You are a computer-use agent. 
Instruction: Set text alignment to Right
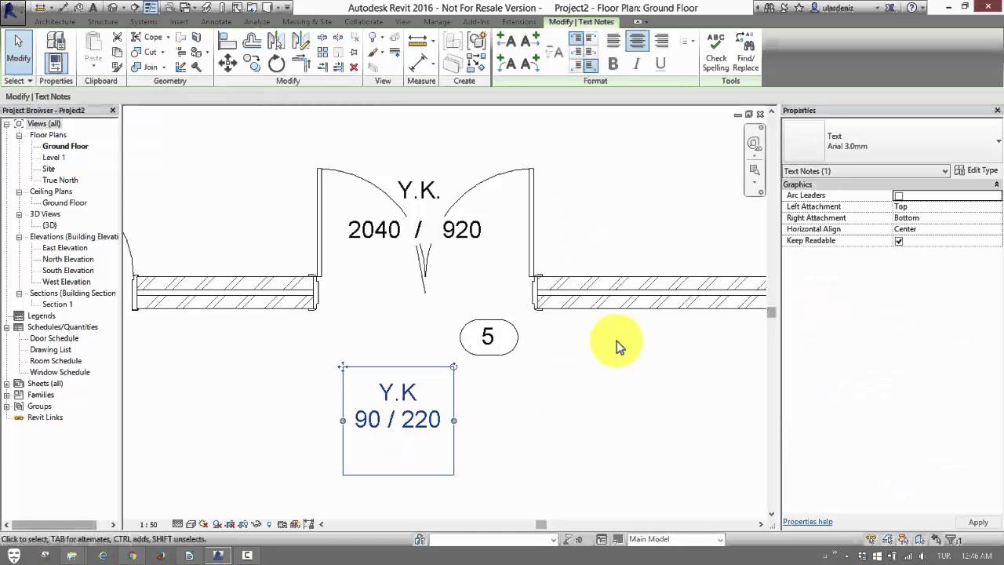click(662, 41)
